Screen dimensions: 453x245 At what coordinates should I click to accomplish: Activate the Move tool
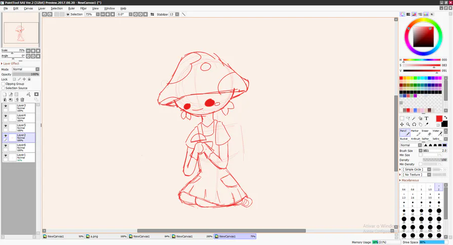[402, 125]
